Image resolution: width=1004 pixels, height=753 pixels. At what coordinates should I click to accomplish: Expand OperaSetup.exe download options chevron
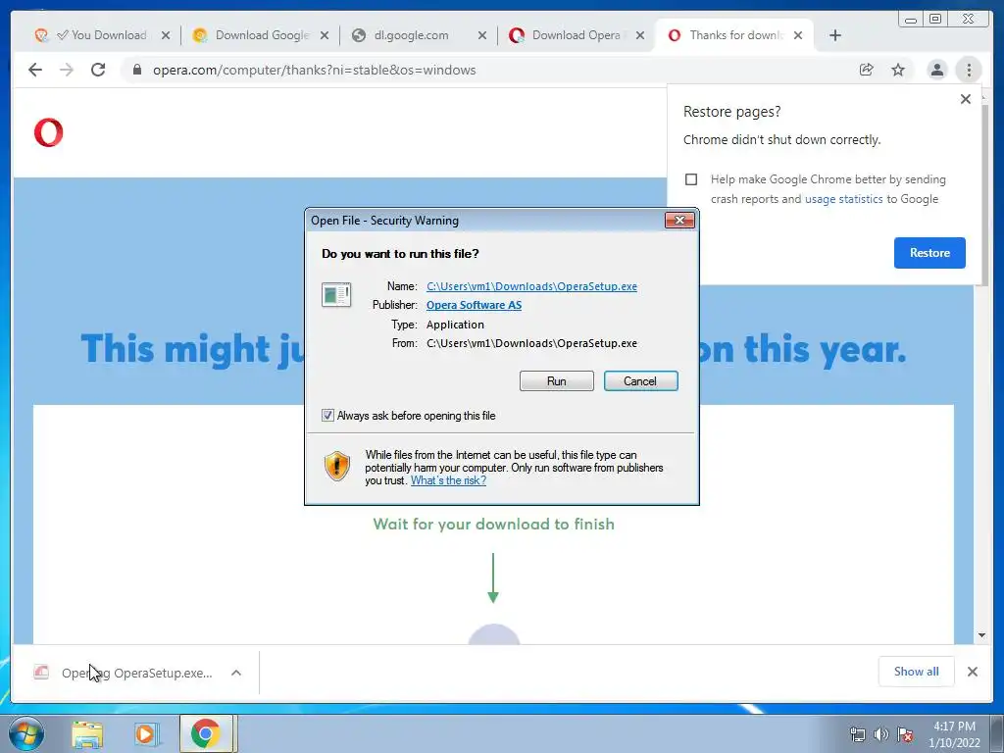[x=236, y=673]
